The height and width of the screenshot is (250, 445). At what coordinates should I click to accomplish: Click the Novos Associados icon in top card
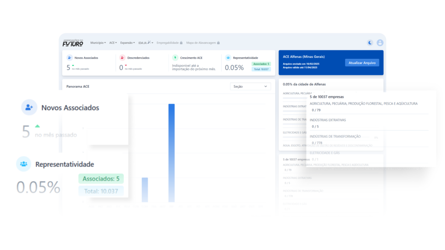[70, 58]
